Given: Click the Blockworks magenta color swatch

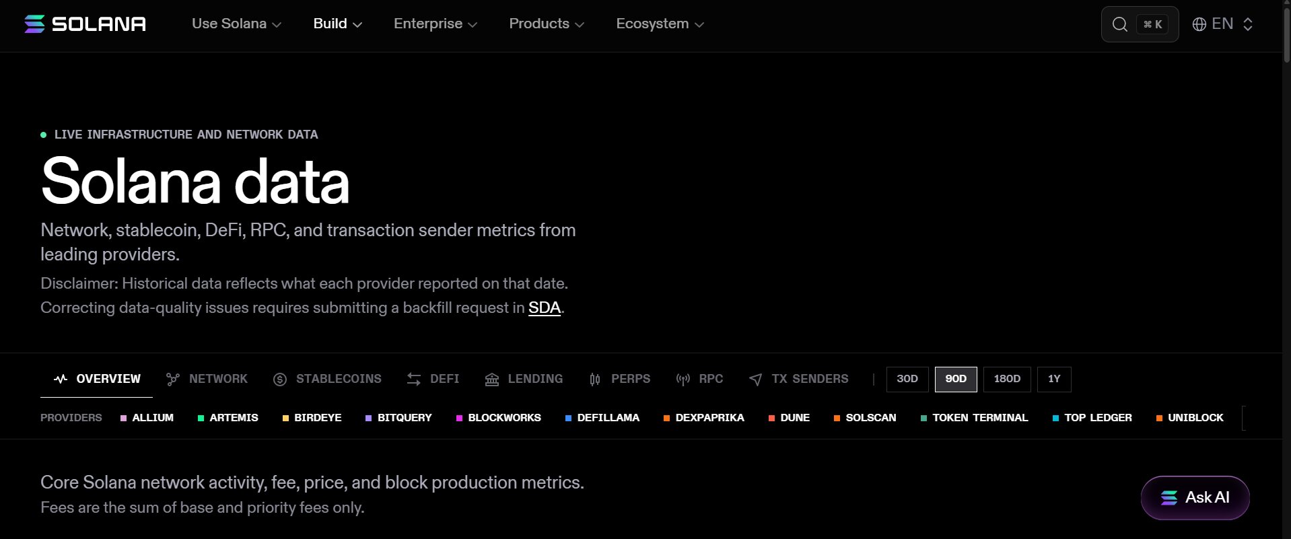Looking at the screenshot, I should tap(459, 419).
